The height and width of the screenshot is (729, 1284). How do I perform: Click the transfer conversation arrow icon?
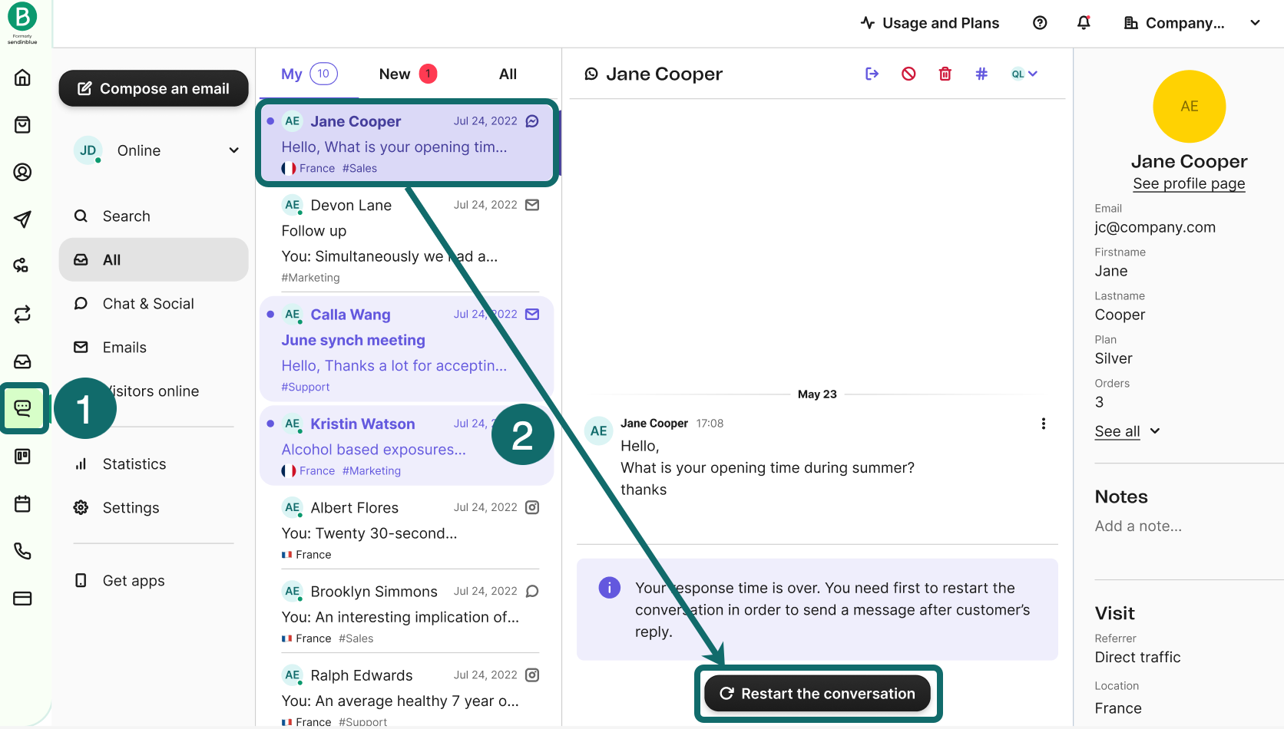click(872, 74)
